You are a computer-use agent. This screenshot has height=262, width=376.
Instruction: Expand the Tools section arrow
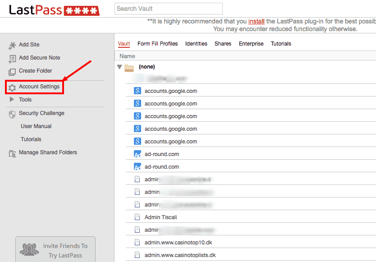(x=12, y=99)
